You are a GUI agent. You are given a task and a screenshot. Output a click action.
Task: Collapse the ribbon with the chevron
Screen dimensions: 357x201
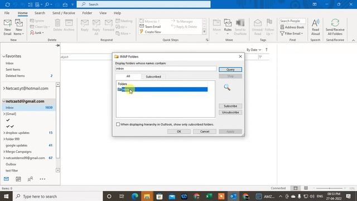(353, 40)
